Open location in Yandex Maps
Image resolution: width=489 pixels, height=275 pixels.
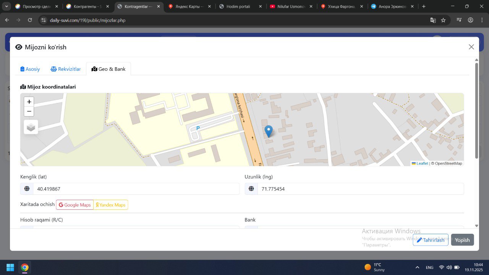pos(111,205)
